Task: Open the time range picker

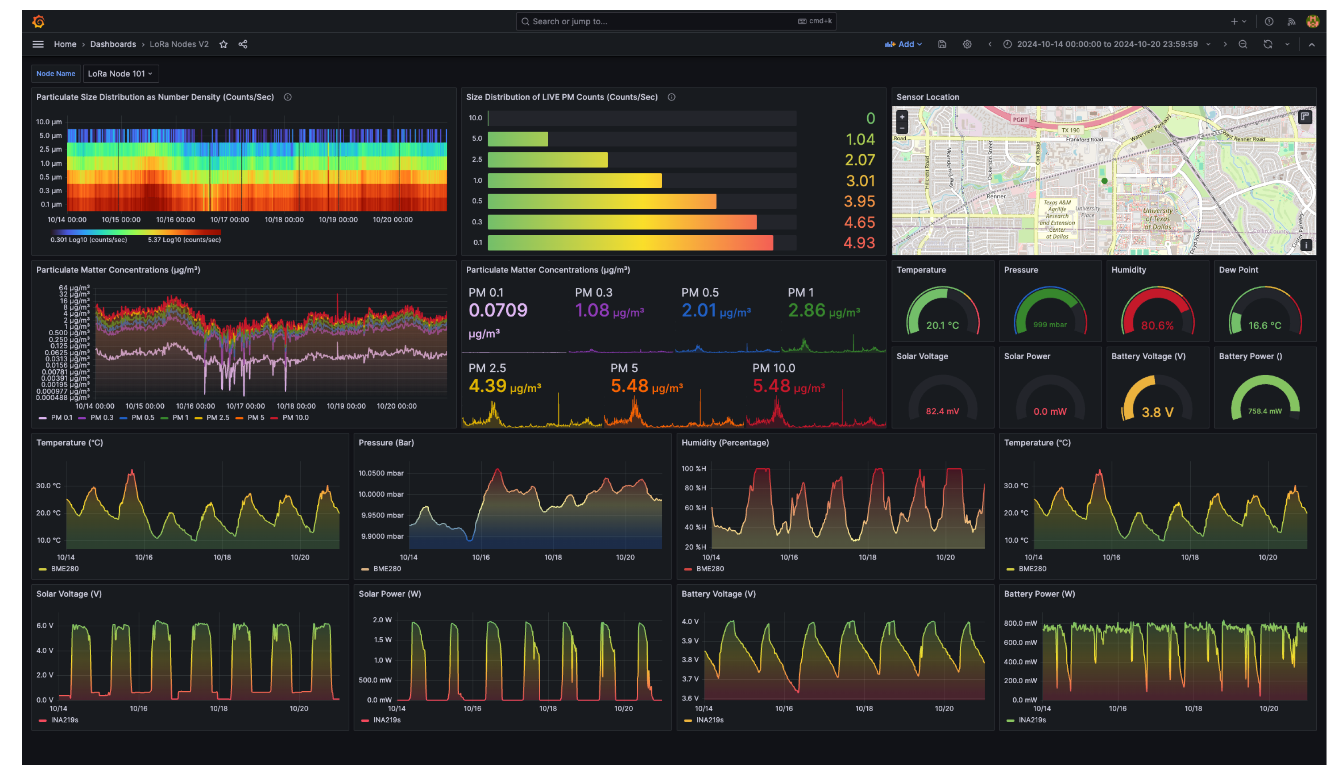Action: click(1107, 44)
